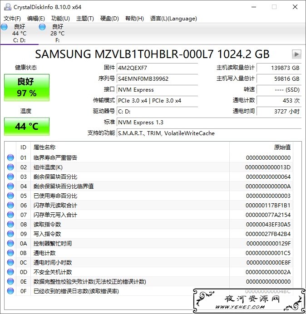Click the status circle for attribute 0B
Screen dimensions: 306x314
[10, 253]
